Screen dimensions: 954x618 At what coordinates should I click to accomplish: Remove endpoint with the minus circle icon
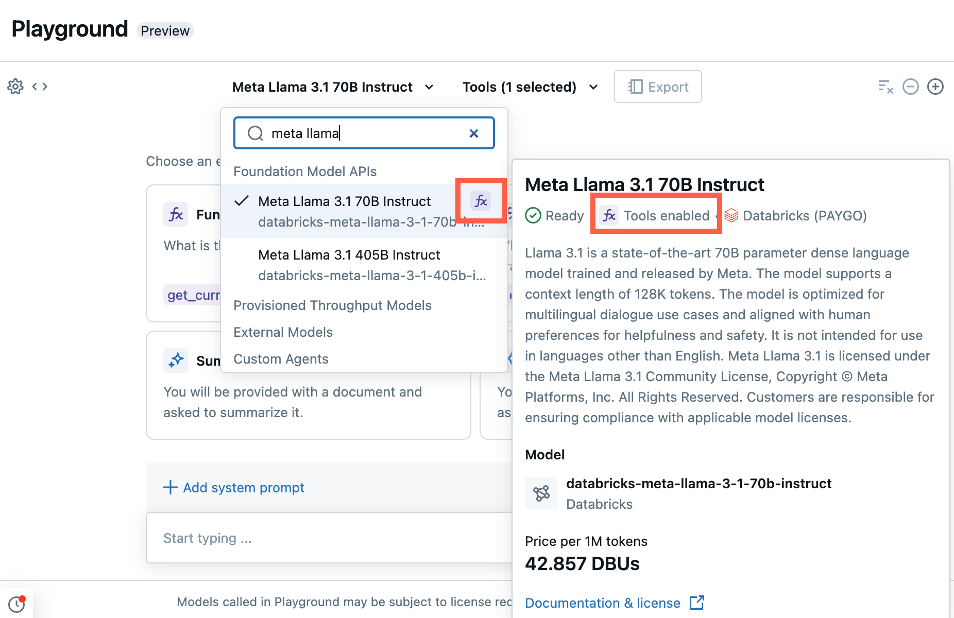click(x=910, y=87)
